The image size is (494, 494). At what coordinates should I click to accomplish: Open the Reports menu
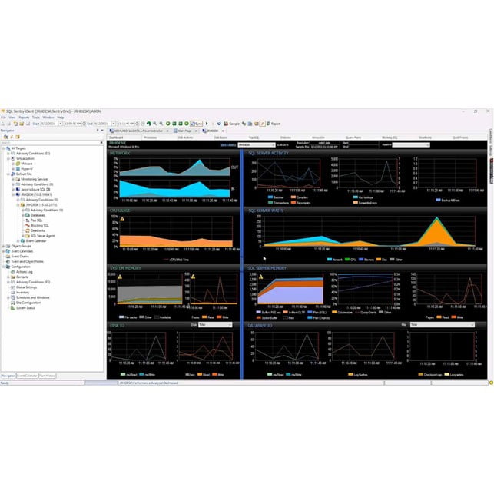click(24, 118)
